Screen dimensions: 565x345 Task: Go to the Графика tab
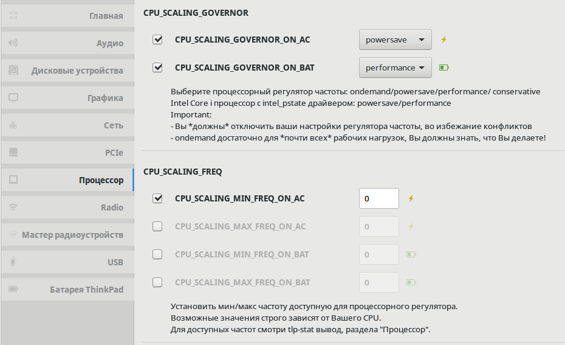(67, 98)
